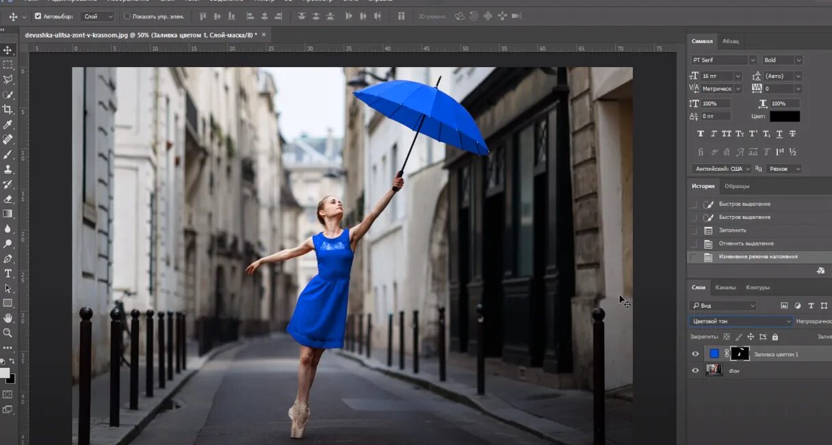Switch to the Контуры tab
832x445 pixels.
pyautogui.click(x=757, y=288)
